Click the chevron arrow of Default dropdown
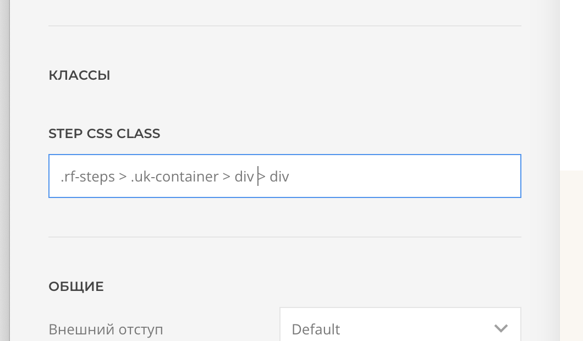Screen dimensions: 583x341 pyautogui.click(x=501, y=328)
